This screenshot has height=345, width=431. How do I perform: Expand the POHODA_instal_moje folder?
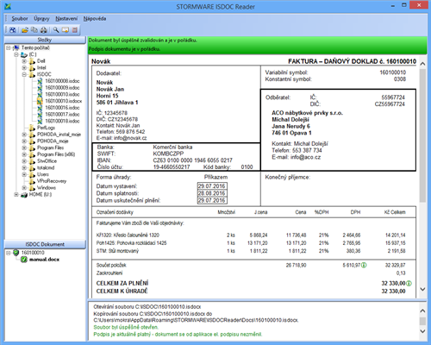point(24,135)
